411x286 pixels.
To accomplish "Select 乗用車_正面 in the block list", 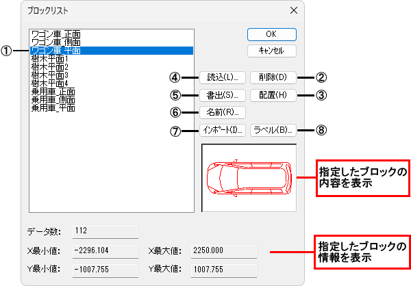I will click(112, 92).
